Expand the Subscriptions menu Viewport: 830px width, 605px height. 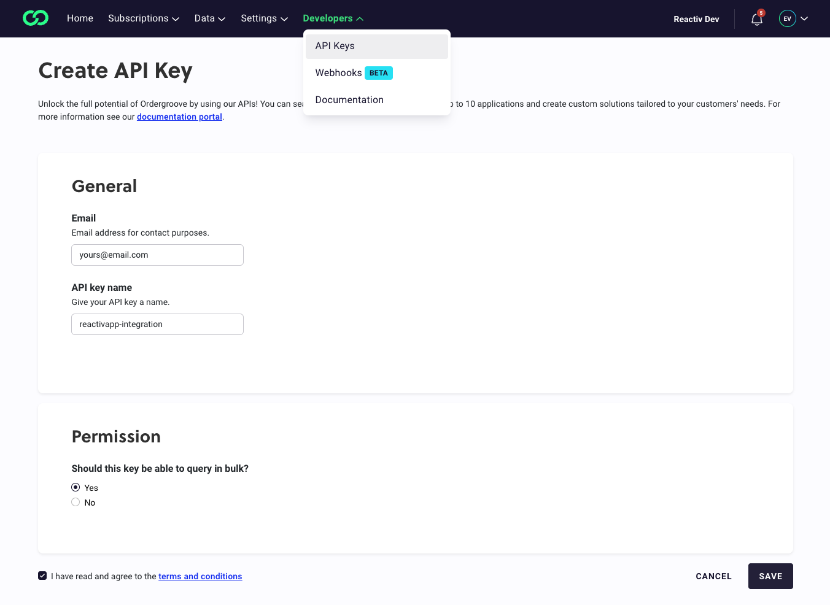click(144, 18)
